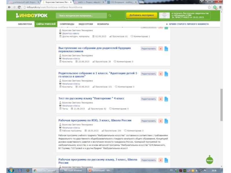Screen dimensions: 231x173
Task: Click Редактировать for Рабочая программа по ИЗО
Action: 148,121
